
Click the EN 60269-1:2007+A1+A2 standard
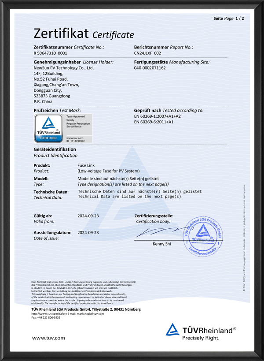tap(158, 116)
